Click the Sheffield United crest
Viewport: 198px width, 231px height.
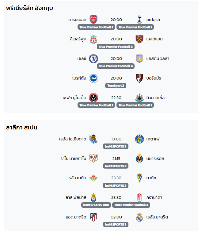[93, 98]
